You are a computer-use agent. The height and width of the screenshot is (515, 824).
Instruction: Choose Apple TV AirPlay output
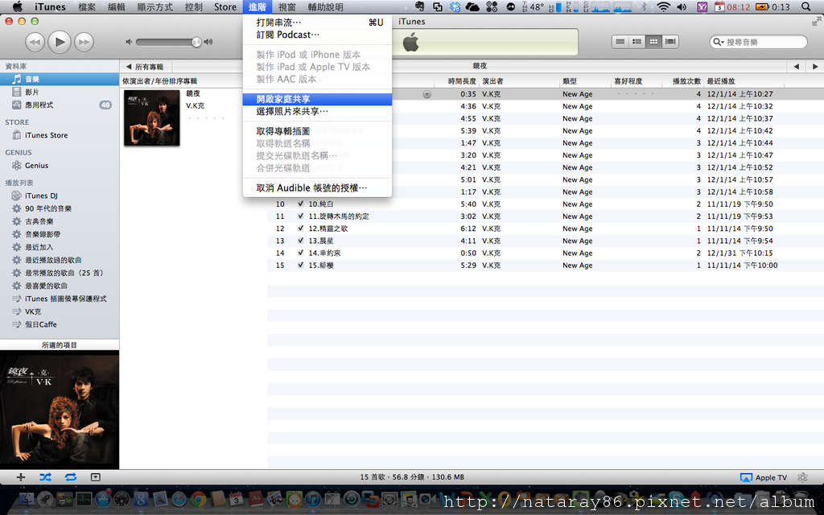point(764,477)
